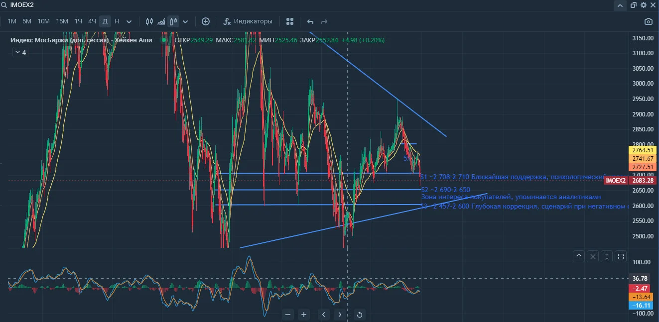Select the daily Д timeframe

(x=105, y=21)
